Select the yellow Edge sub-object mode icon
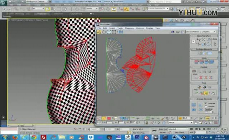Image resolution: width=229 pixels, height=140 pixels. (104, 118)
